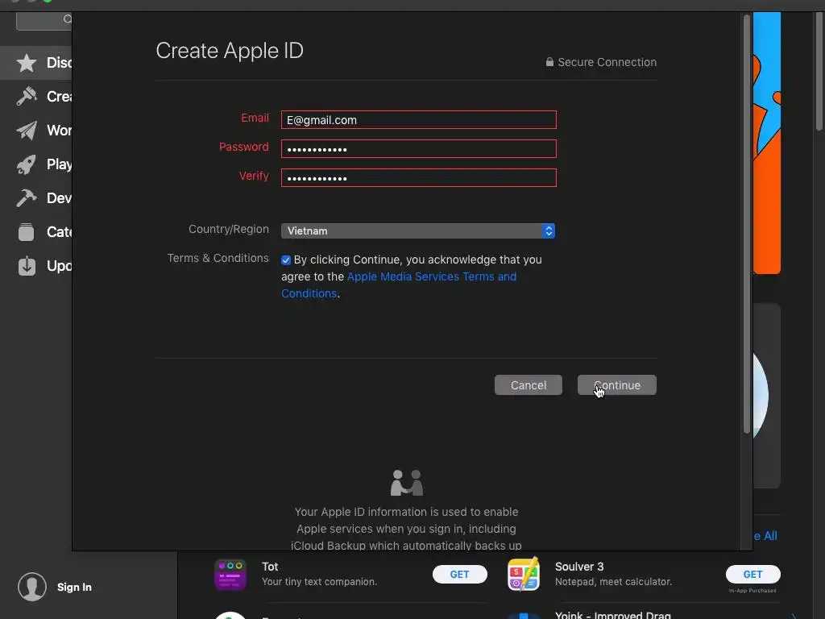
Task: Select the Develop hammer icon
Action: (x=27, y=198)
